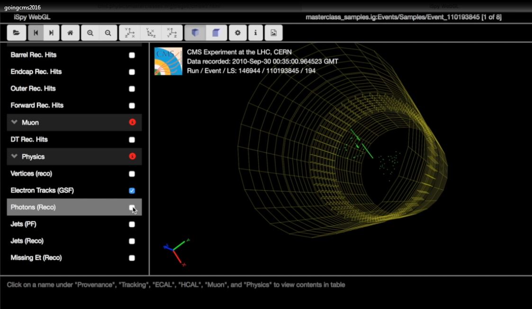
Task: Click the open file folder icon
Action: click(x=17, y=33)
